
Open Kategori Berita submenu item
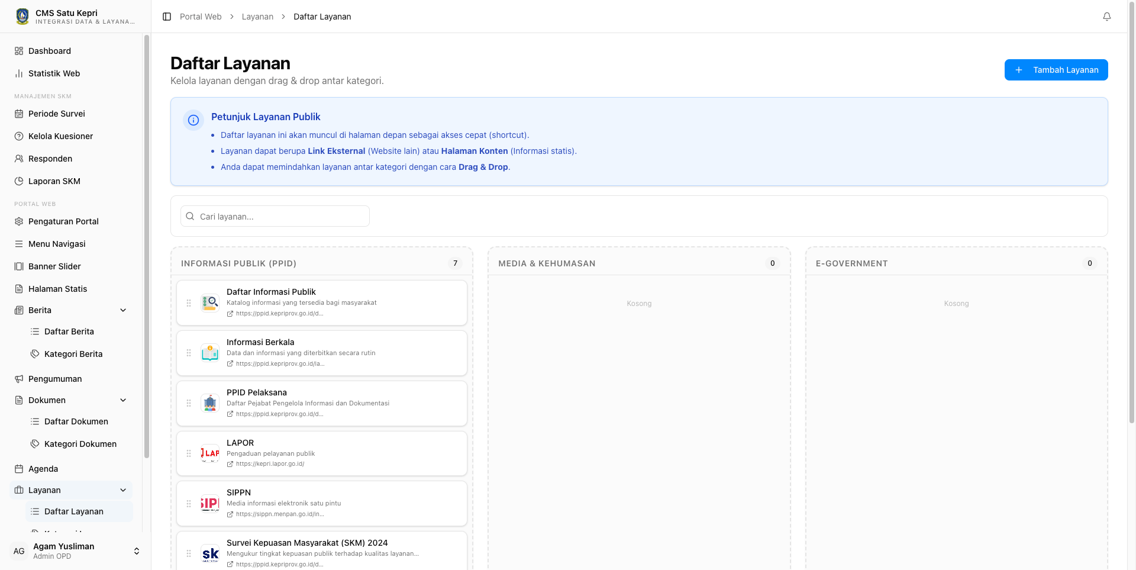point(79,354)
